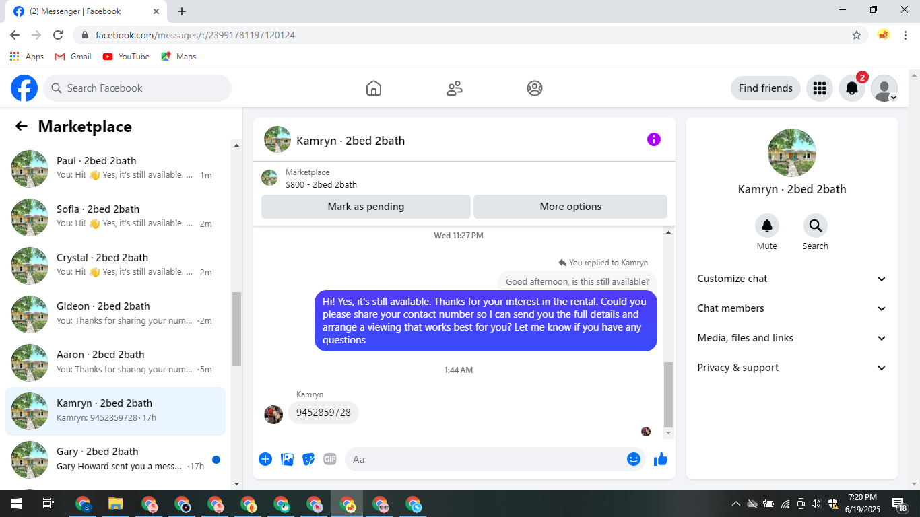Search within the Kamryn conversation
Screen dimensions: 920x517
[x=816, y=226]
